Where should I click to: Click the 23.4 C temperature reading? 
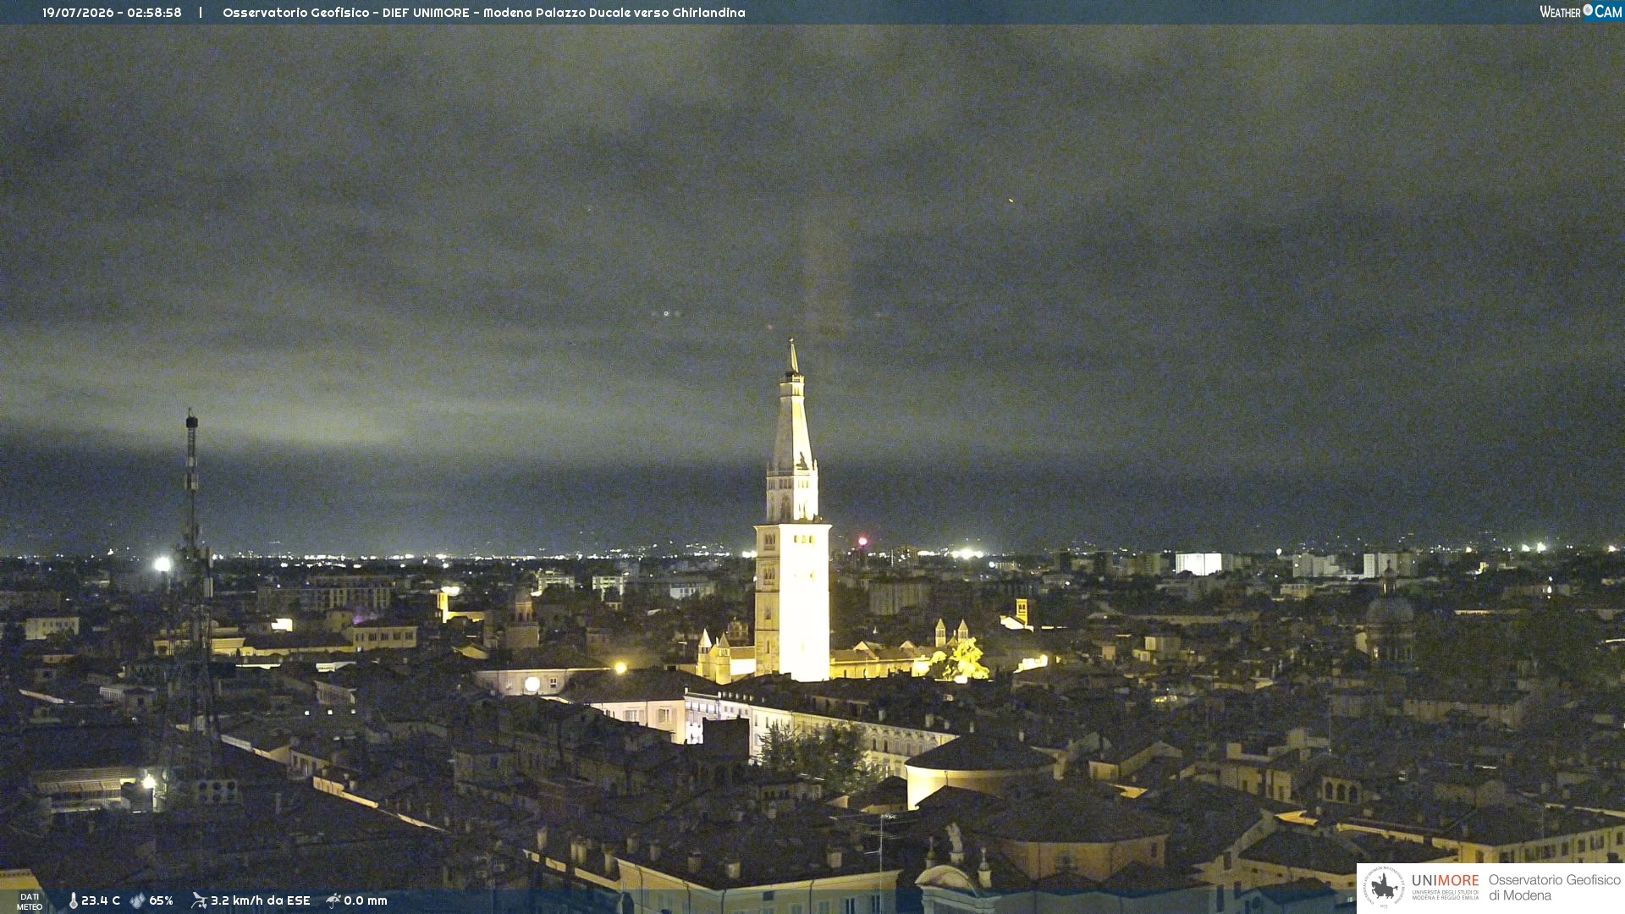(x=101, y=900)
